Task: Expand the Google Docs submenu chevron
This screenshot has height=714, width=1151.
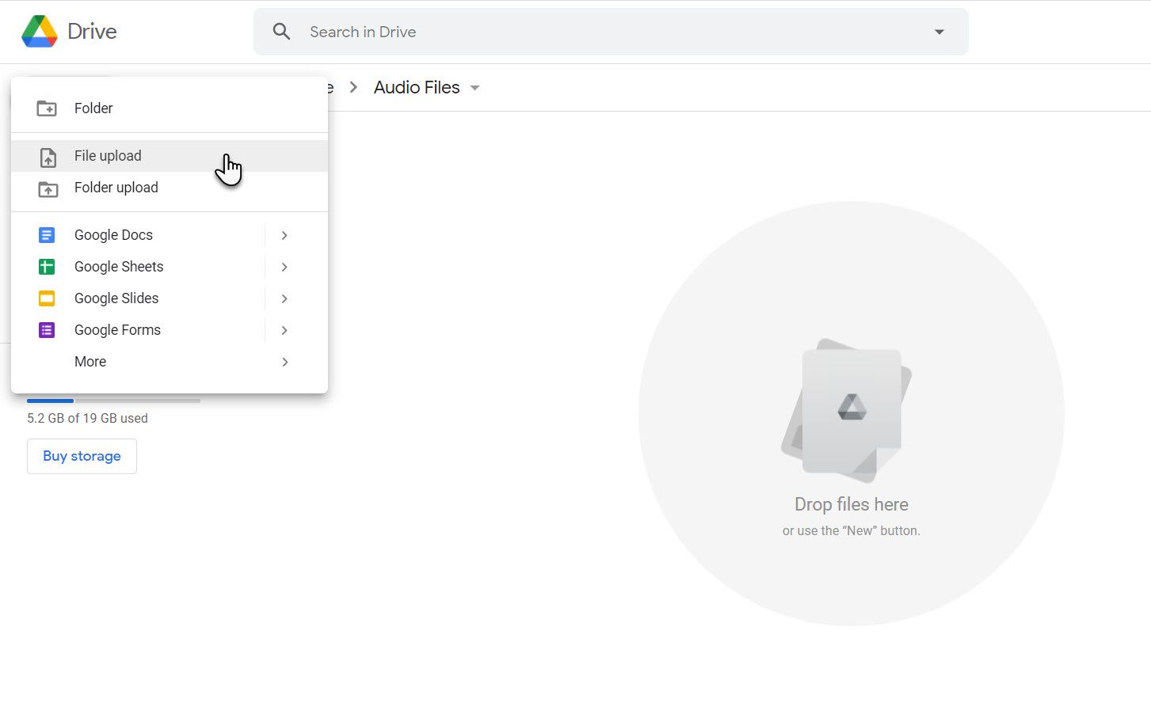Action: click(x=284, y=234)
